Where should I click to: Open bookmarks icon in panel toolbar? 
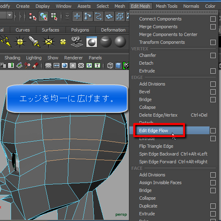[x=11, y=65]
